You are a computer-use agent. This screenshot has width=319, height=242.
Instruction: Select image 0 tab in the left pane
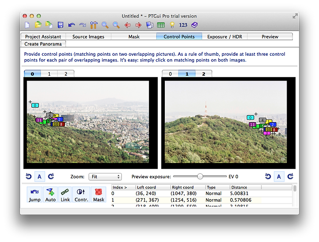(32, 74)
